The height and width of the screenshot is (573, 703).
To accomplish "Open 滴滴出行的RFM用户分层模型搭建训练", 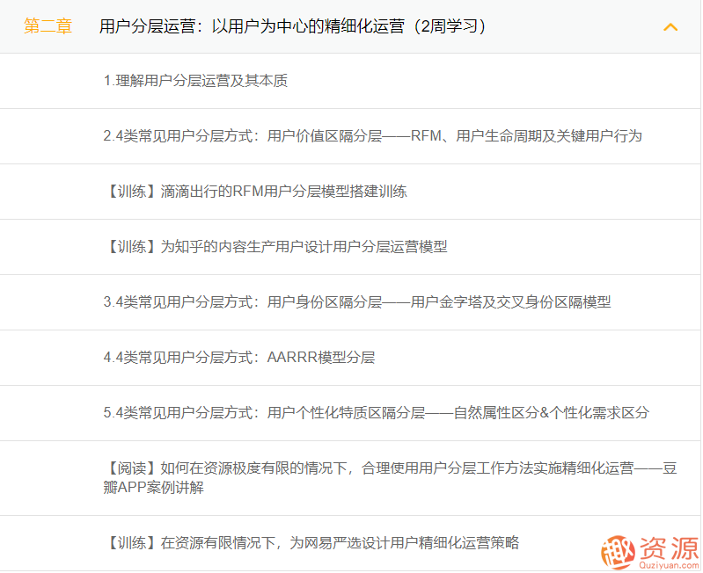I will point(255,192).
